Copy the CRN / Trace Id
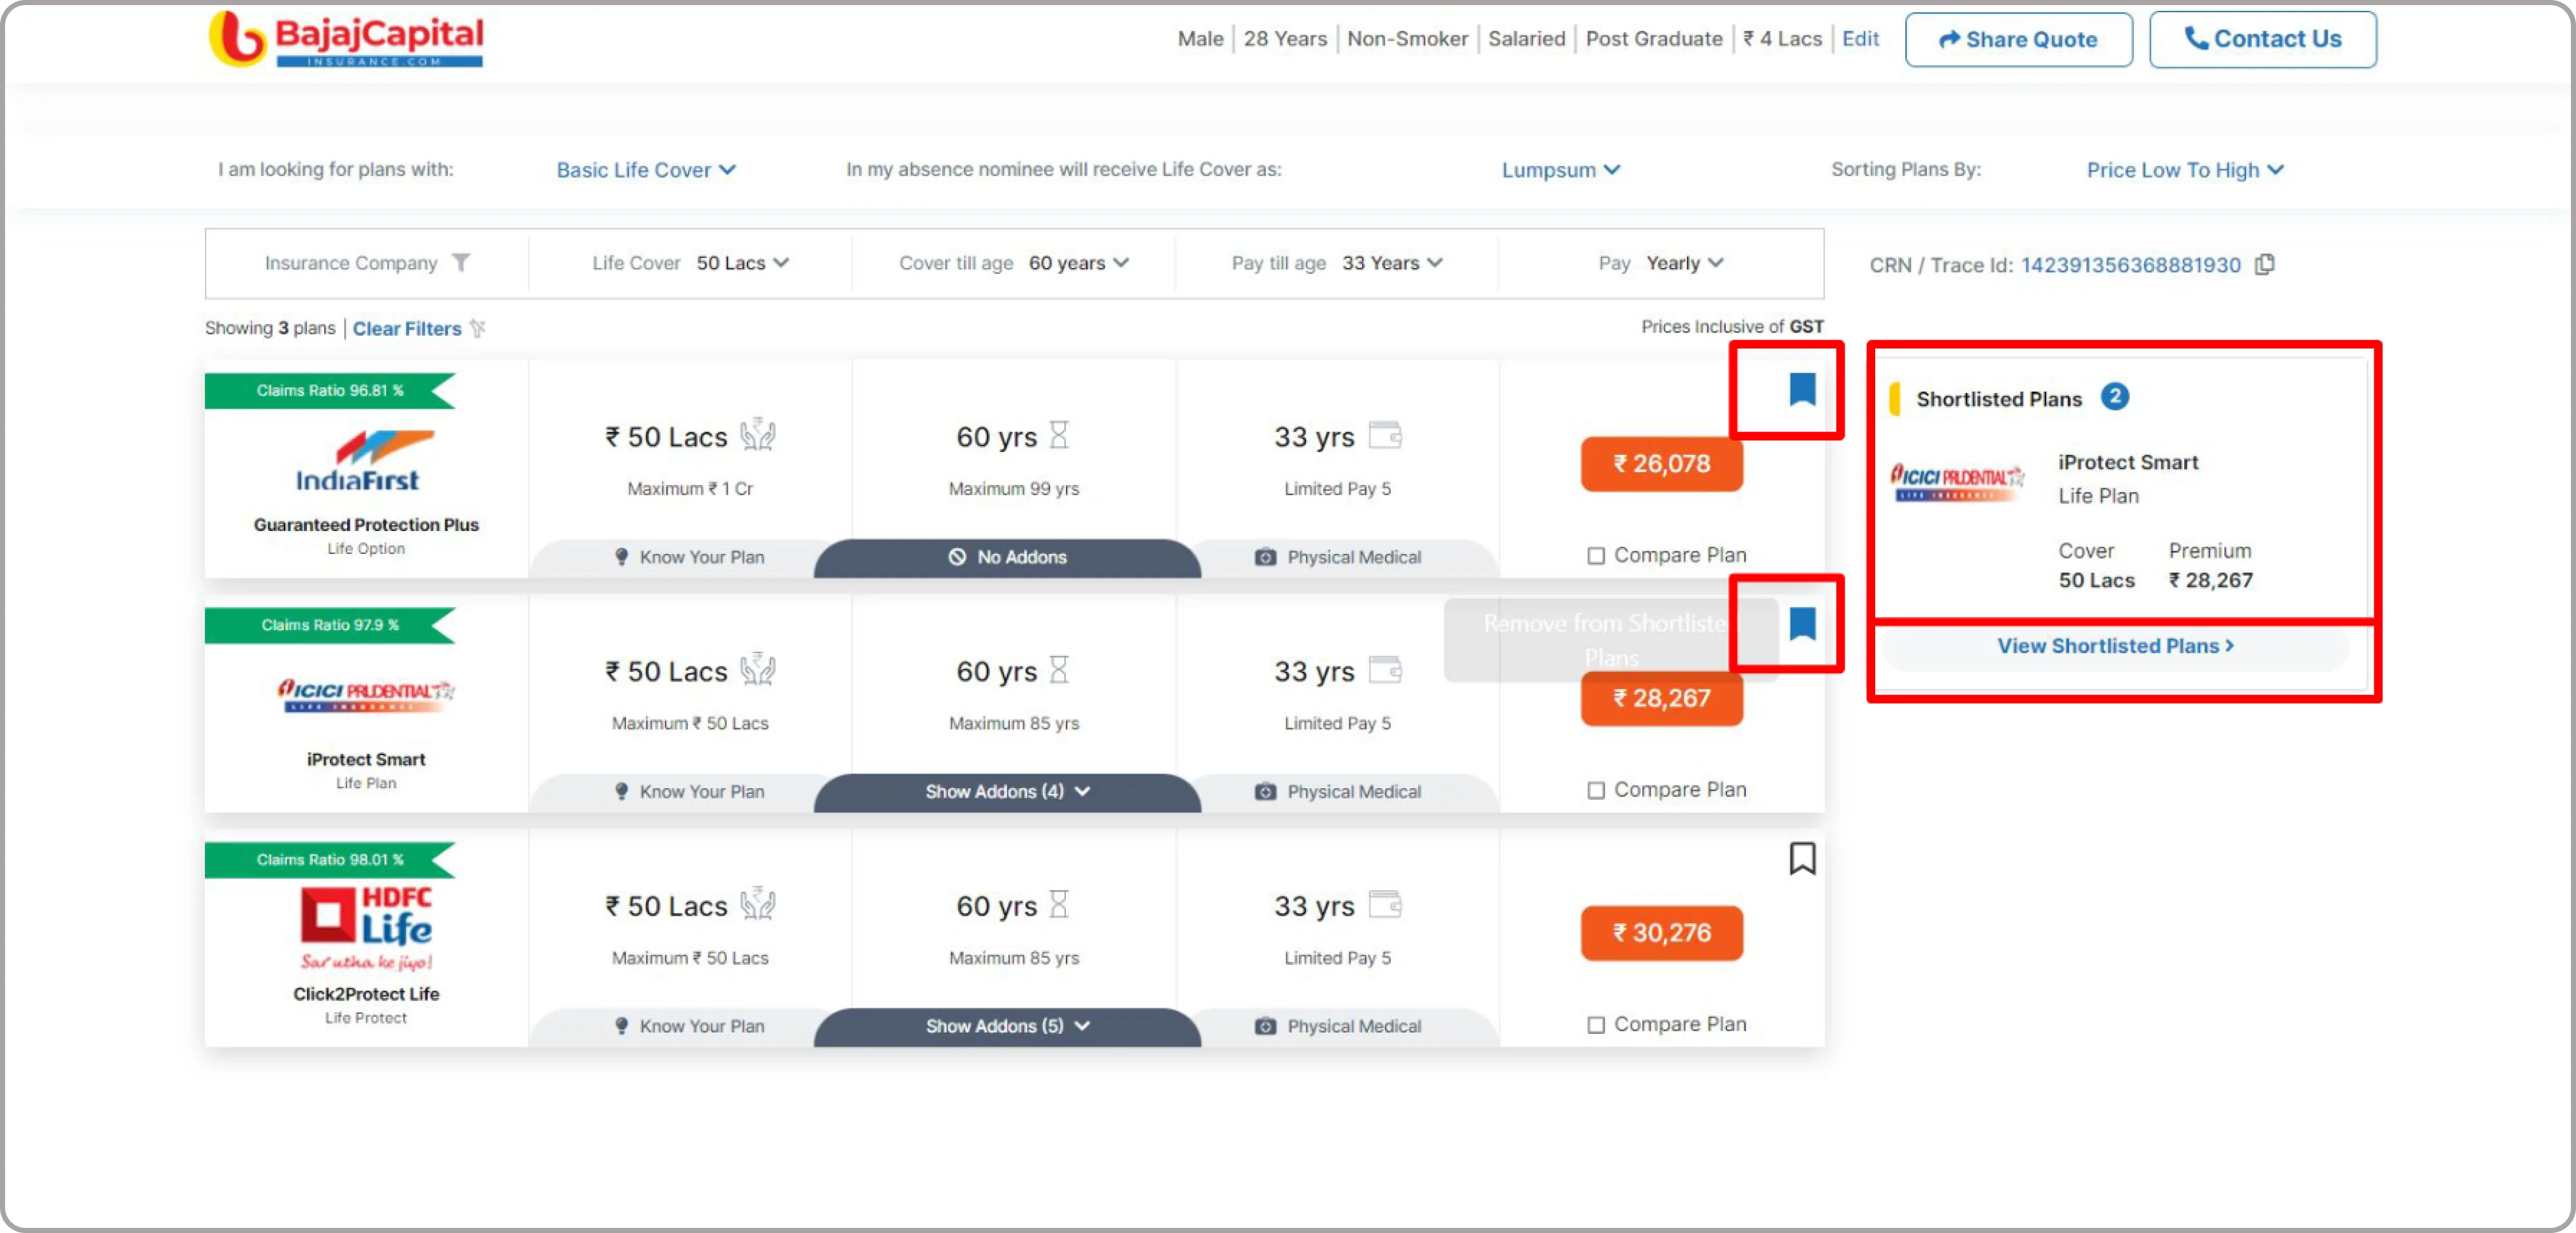 [x=2265, y=264]
